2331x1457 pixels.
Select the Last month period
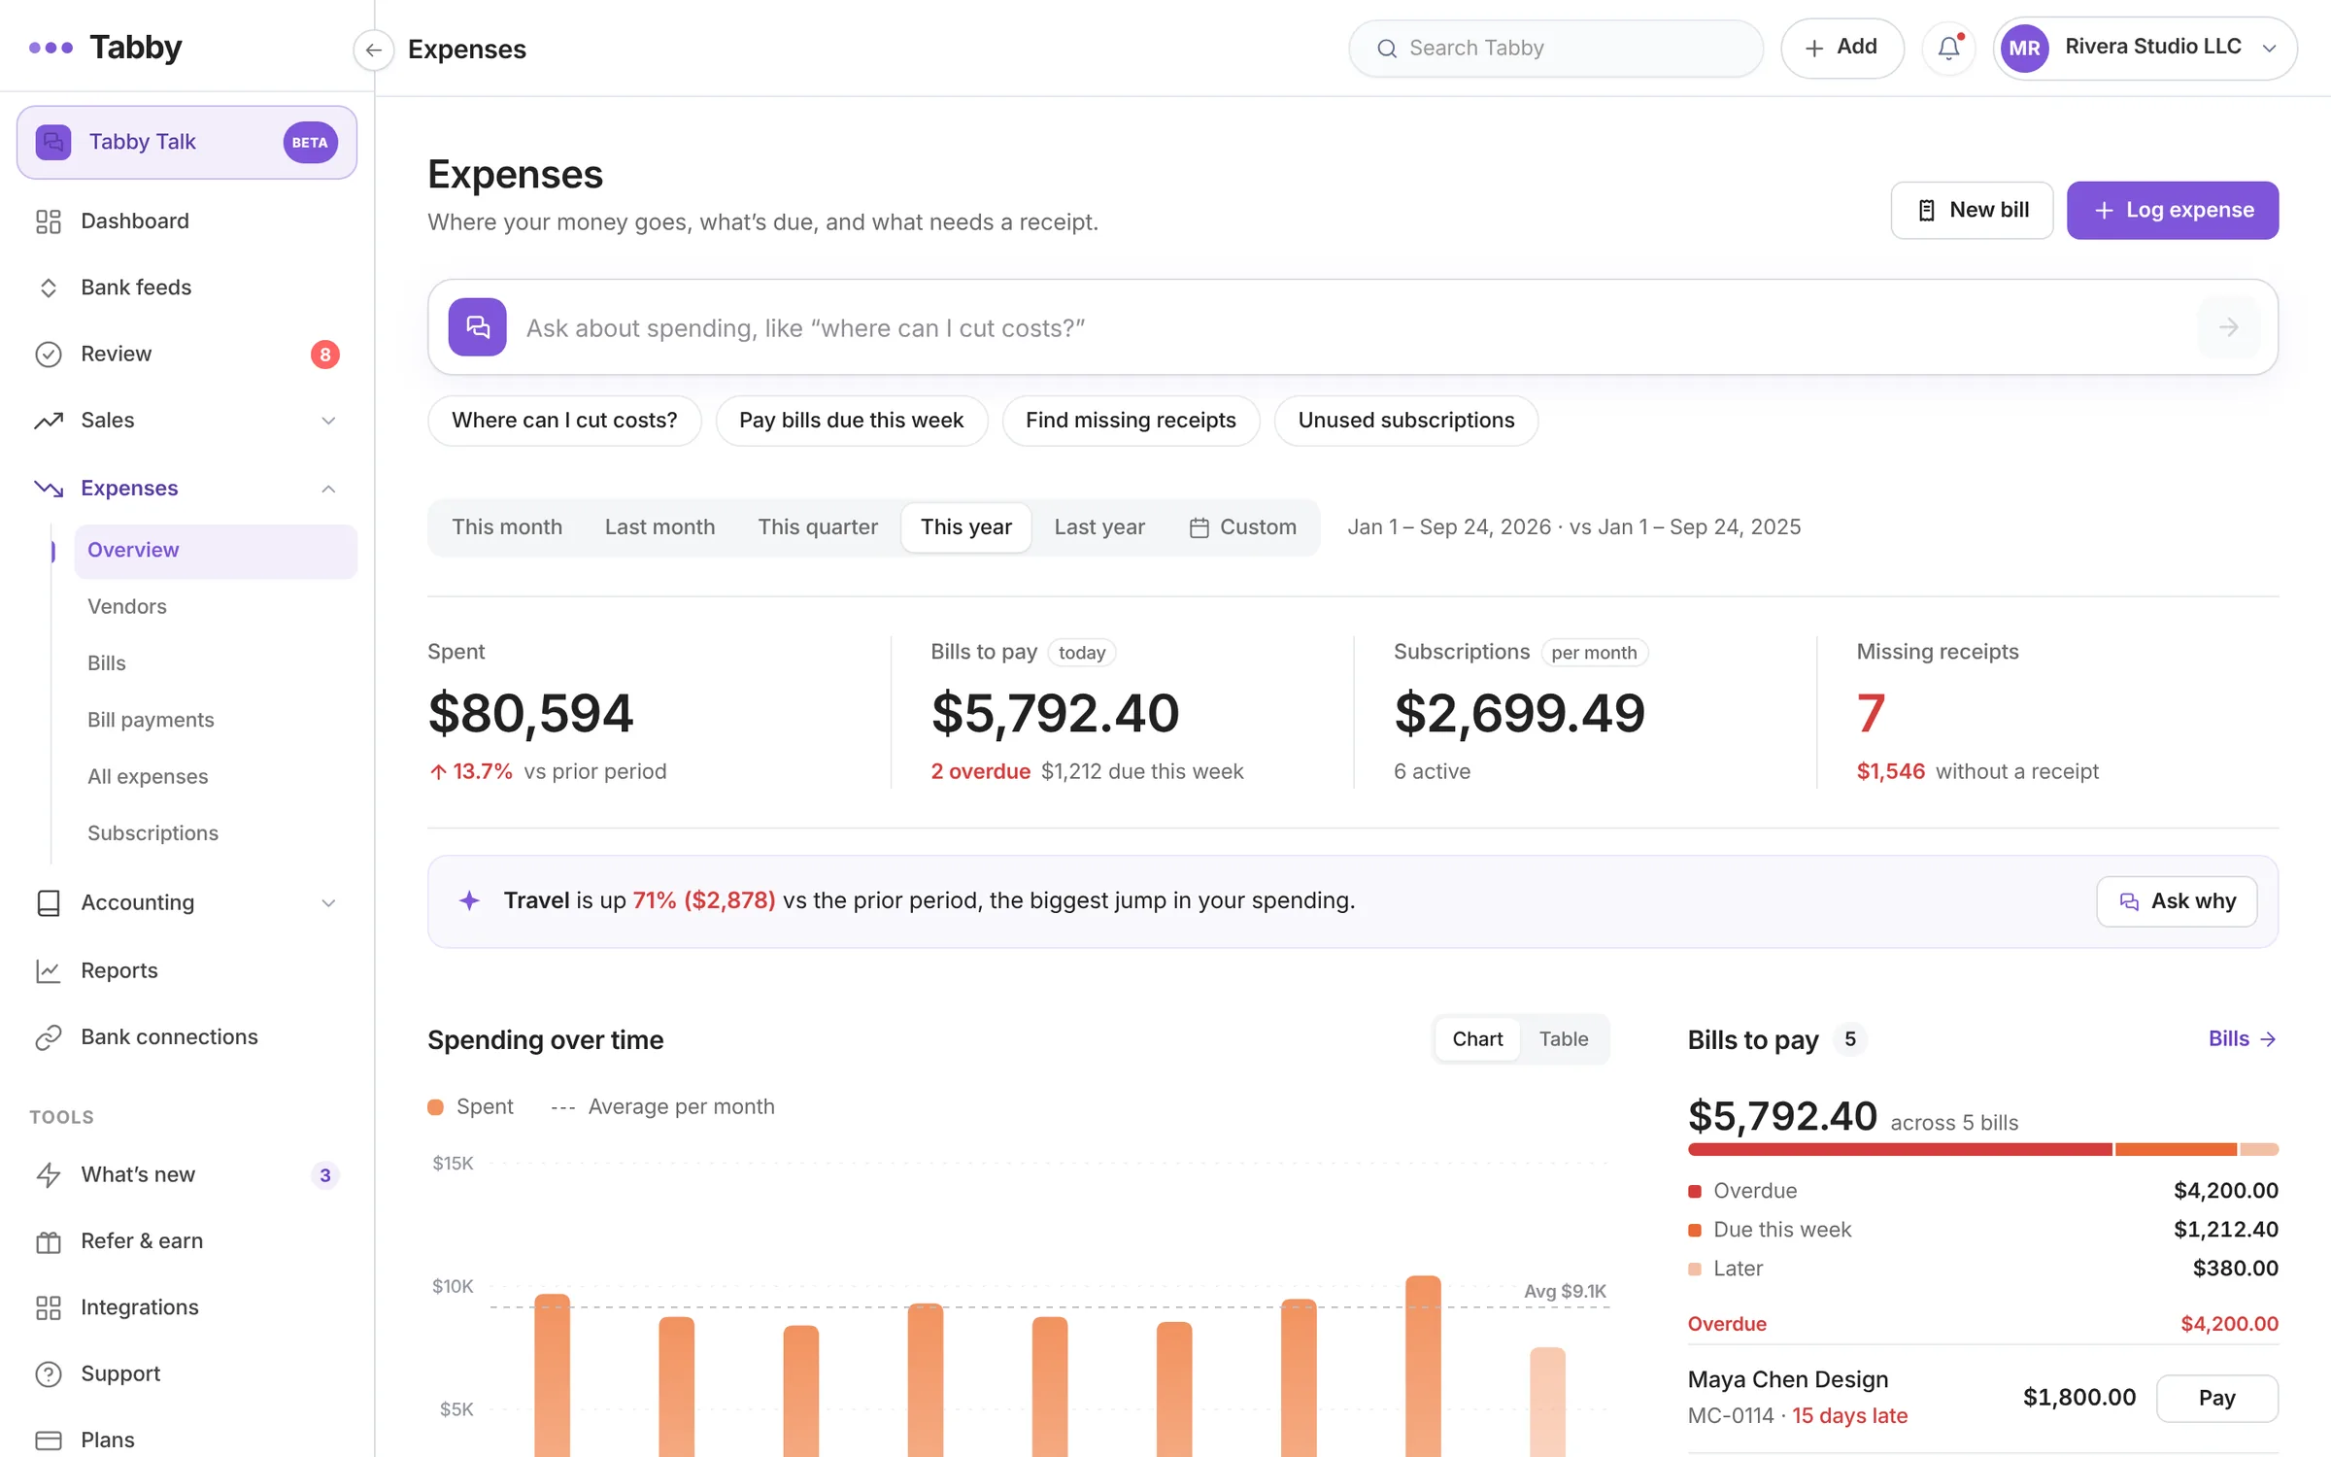659,527
